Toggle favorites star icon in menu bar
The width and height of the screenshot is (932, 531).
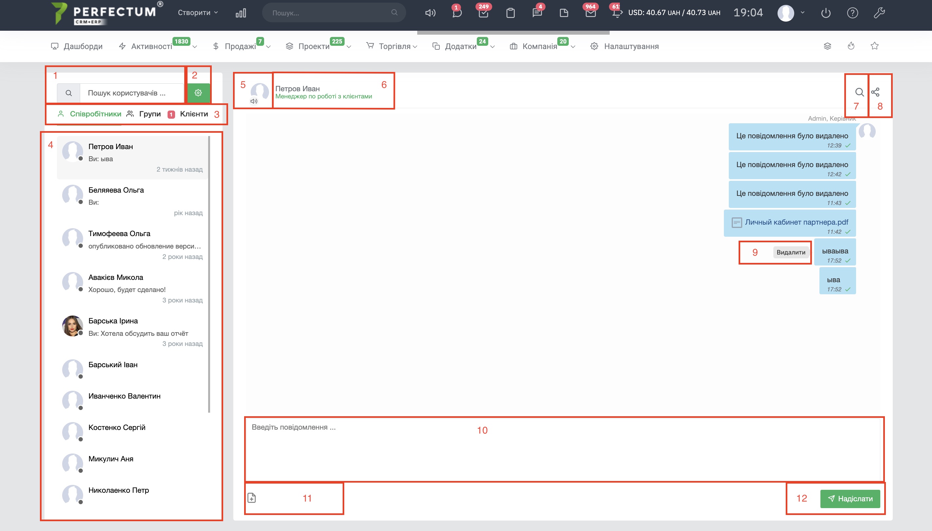pyautogui.click(x=874, y=46)
